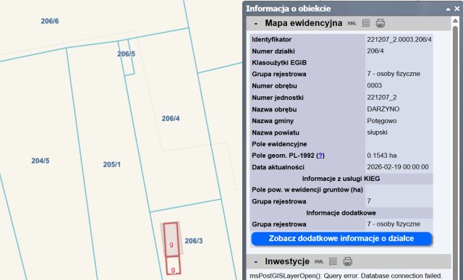Select the słupski powiat value
This screenshot has width=463, height=280.
377,132
